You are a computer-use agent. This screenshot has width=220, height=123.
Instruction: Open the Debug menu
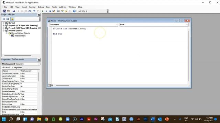pyautogui.click(x=41, y=7)
